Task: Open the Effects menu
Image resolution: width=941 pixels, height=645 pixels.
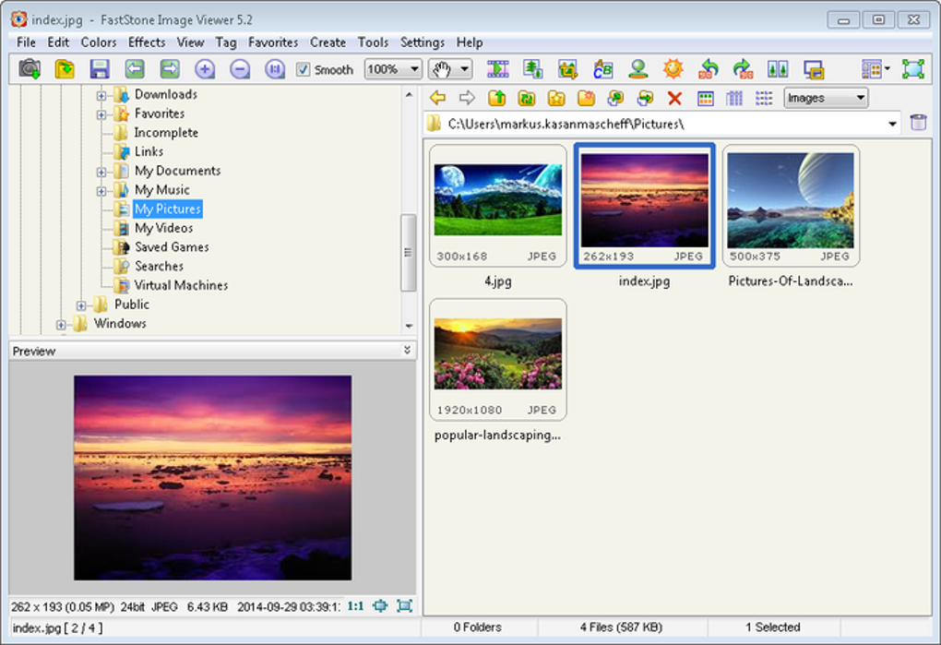Action: tap(147, 42)
